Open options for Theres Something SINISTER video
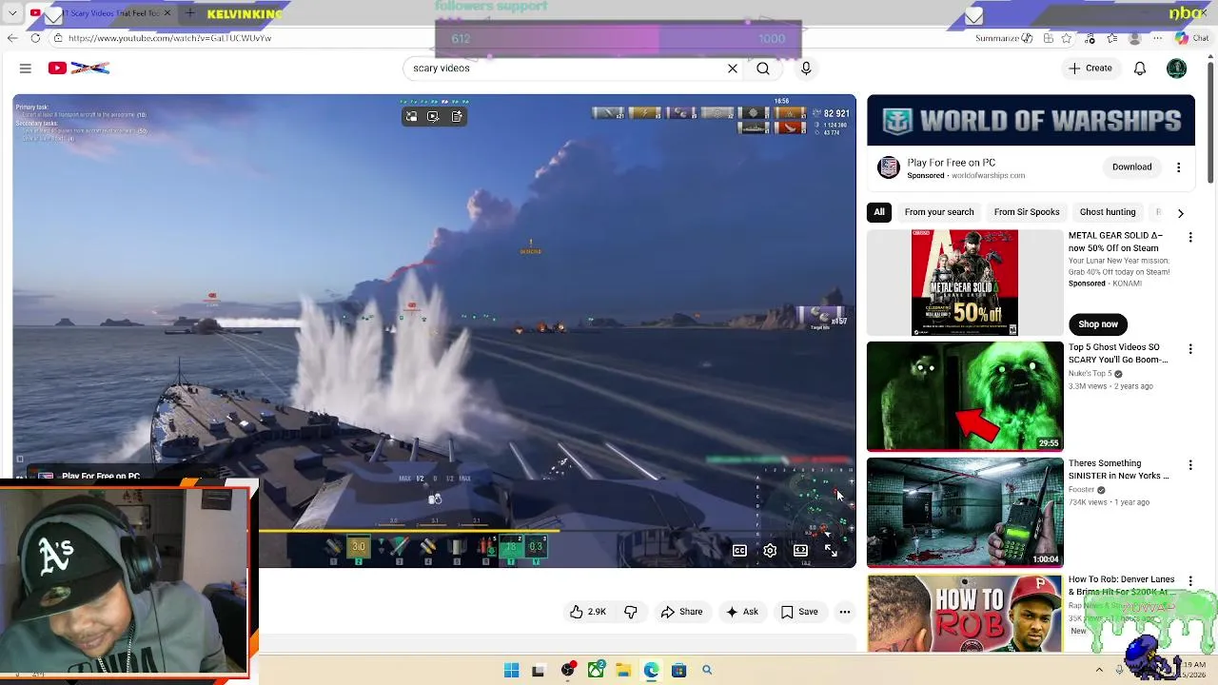Viewport: 1218px width, 685px height. (1189, 465)
